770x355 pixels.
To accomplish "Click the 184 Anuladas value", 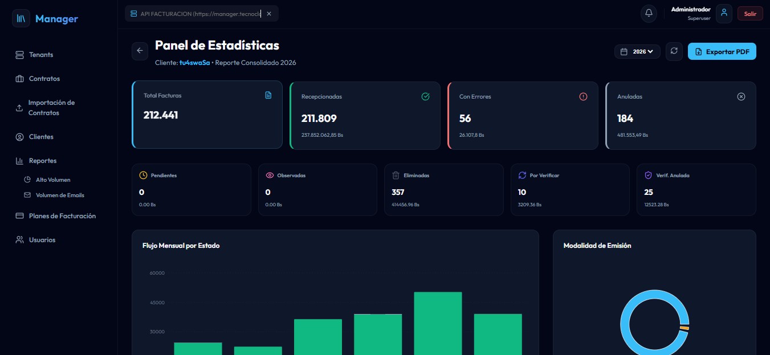I will point(625,119).
